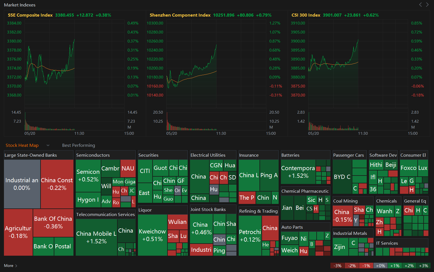Screen dimensions: 434x272
Task: Select Fuyao tile in Auto Parts
Action: click(x=290, y=238)
